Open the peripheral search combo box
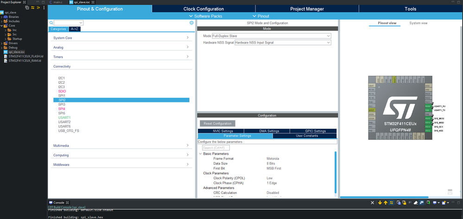 (x=69, y=23)
